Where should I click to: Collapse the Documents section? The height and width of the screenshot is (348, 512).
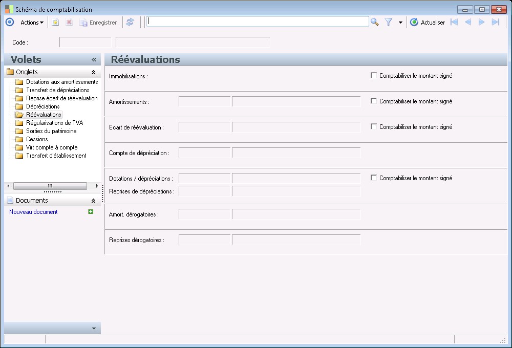tap(93, 201)
